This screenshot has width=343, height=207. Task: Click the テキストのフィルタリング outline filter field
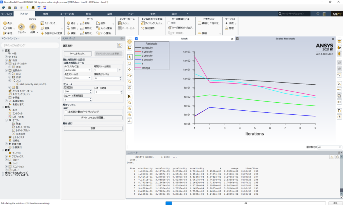pyautogui.click(x=30, y=45)
